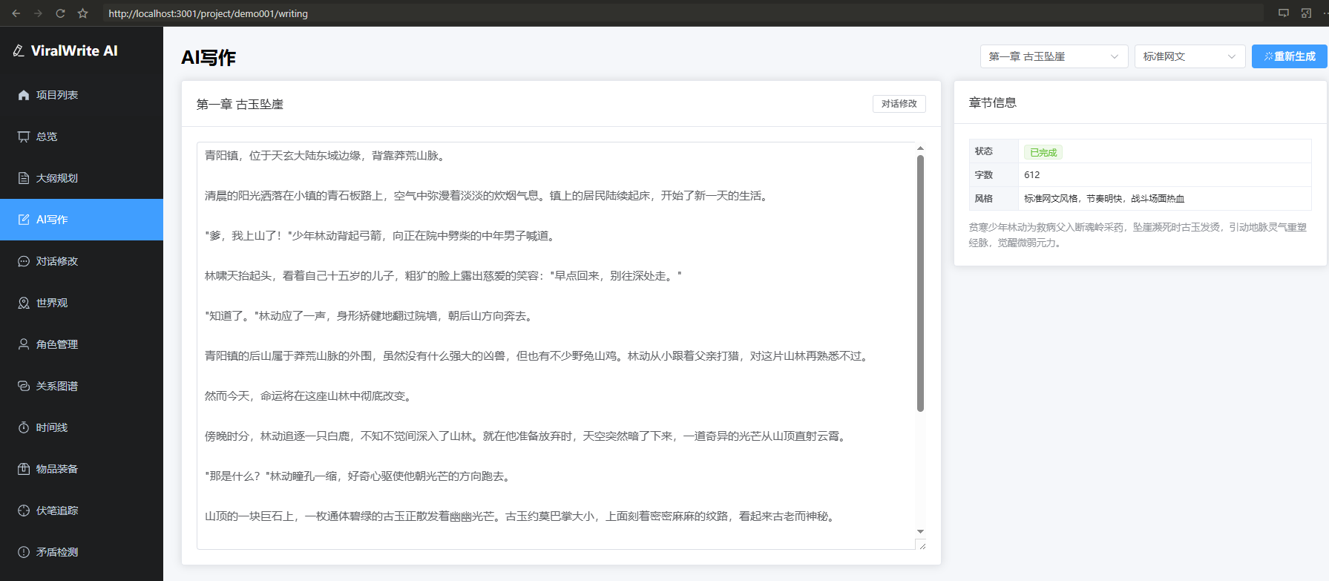1329x581 pixels.
Task: Open 世界观 in the sidebar
Action: click(82, 303)
